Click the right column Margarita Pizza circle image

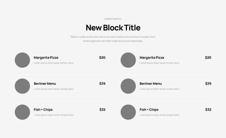pos(128,60)
